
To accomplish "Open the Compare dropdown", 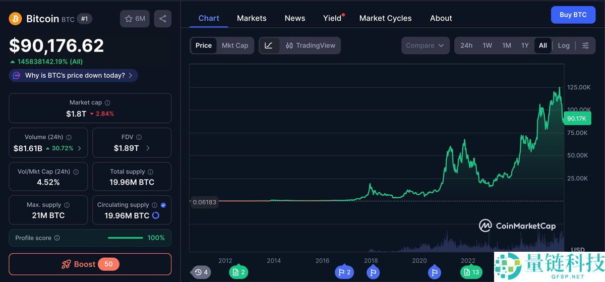I will 426,45.
